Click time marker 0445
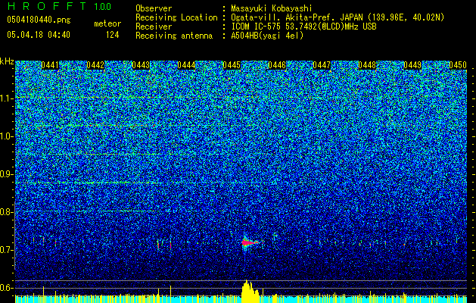Viewport: 476px width, 303px height. (x=232, y=65)
